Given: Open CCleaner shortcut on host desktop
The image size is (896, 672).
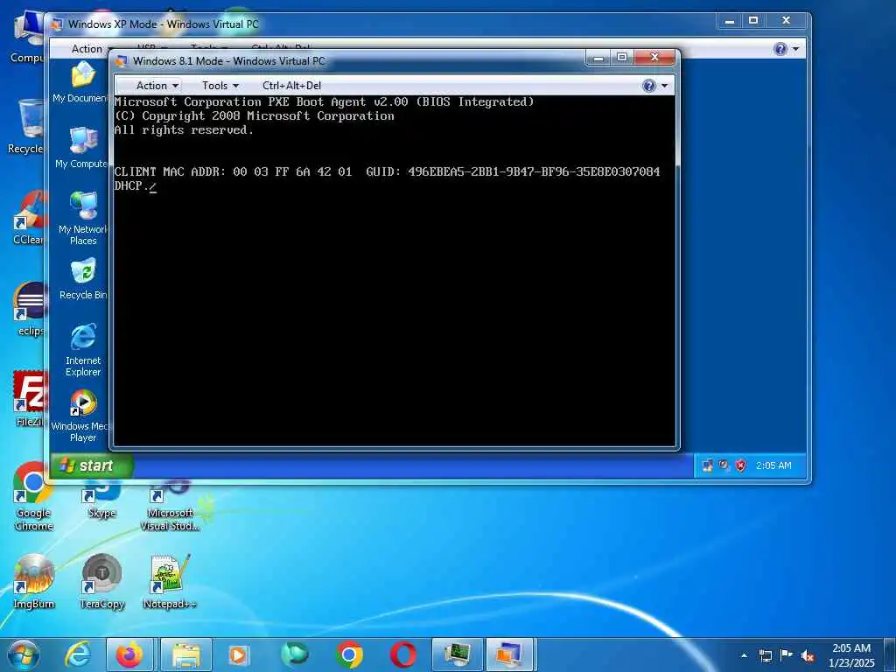Looking at the screenshot, I should (27, 218).
